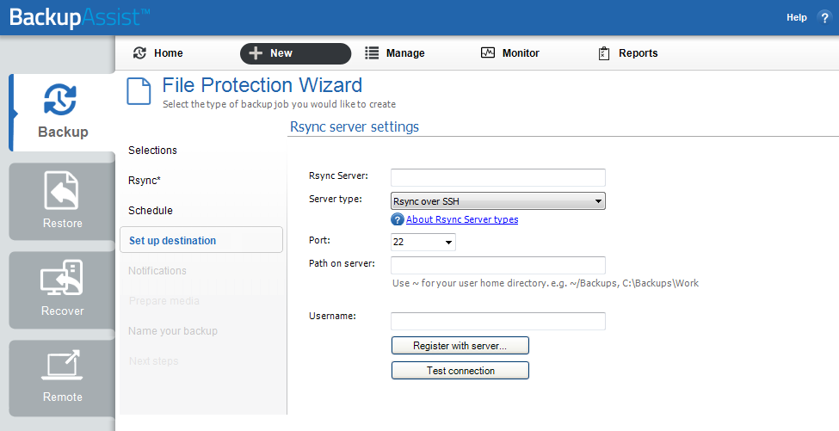Click the Rsync Server input field
Viewport: 839px width, 431px height.
pyautogui.click(x=498, y=177)
